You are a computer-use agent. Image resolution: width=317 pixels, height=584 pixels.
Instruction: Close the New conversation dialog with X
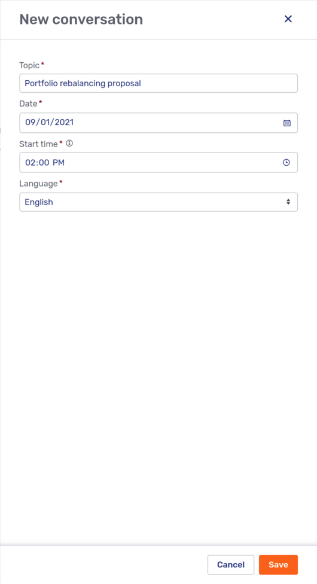[288, 19]
